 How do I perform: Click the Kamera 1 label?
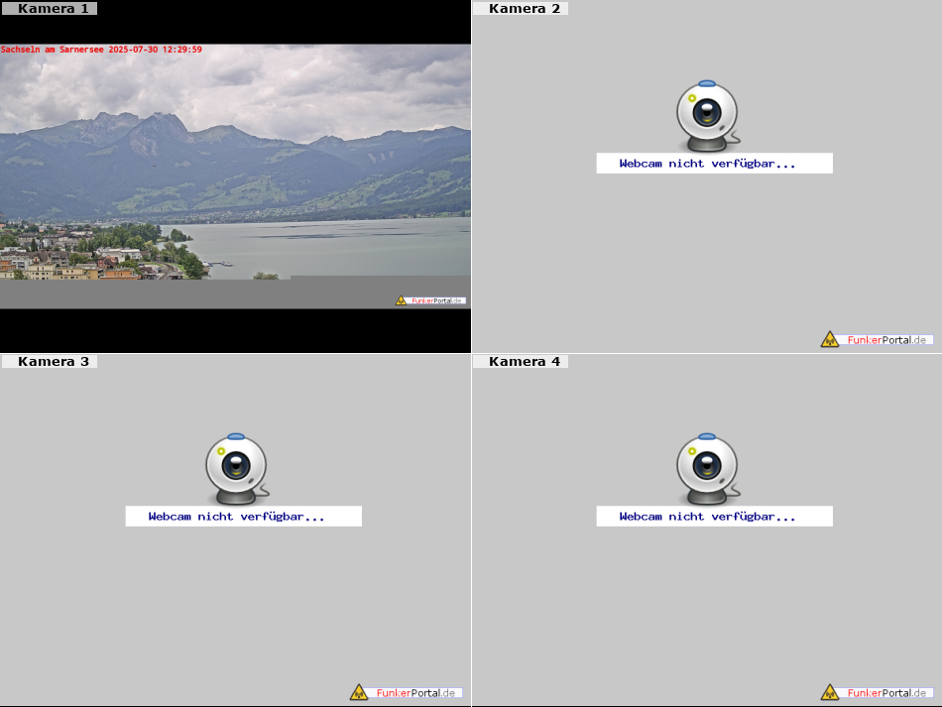coord(50,8)
